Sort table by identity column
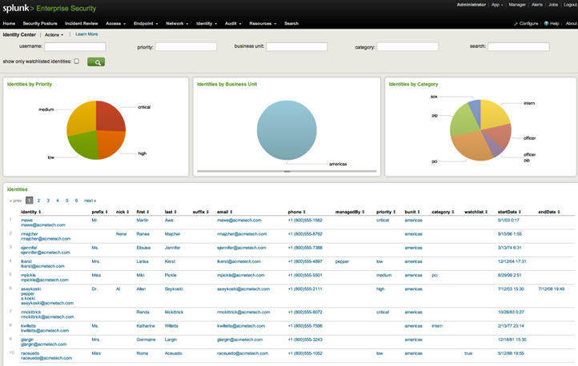The width and height of the screenshot is (578, 366). coord(30,212)
